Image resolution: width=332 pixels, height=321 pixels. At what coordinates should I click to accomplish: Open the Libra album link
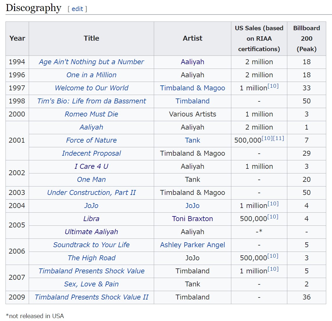(91, 219)
